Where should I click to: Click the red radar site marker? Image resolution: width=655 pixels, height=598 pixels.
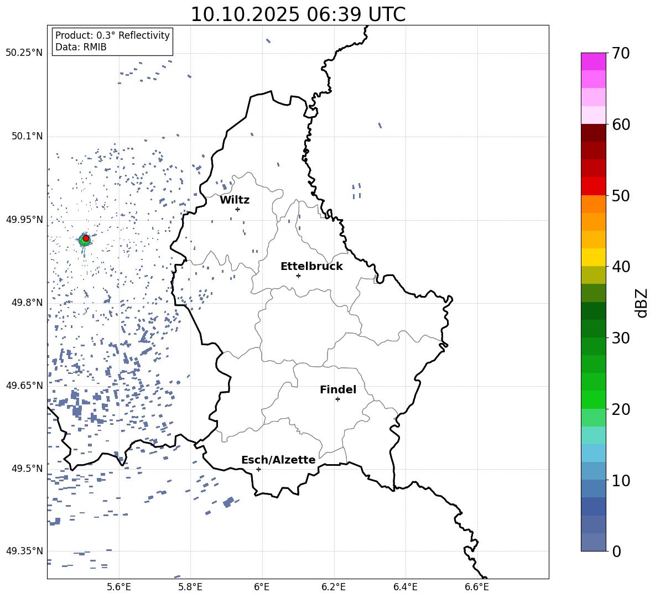click(86, 238)
